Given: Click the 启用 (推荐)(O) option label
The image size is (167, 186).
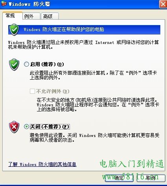Looking at the screenshot, I should point(47,64).
